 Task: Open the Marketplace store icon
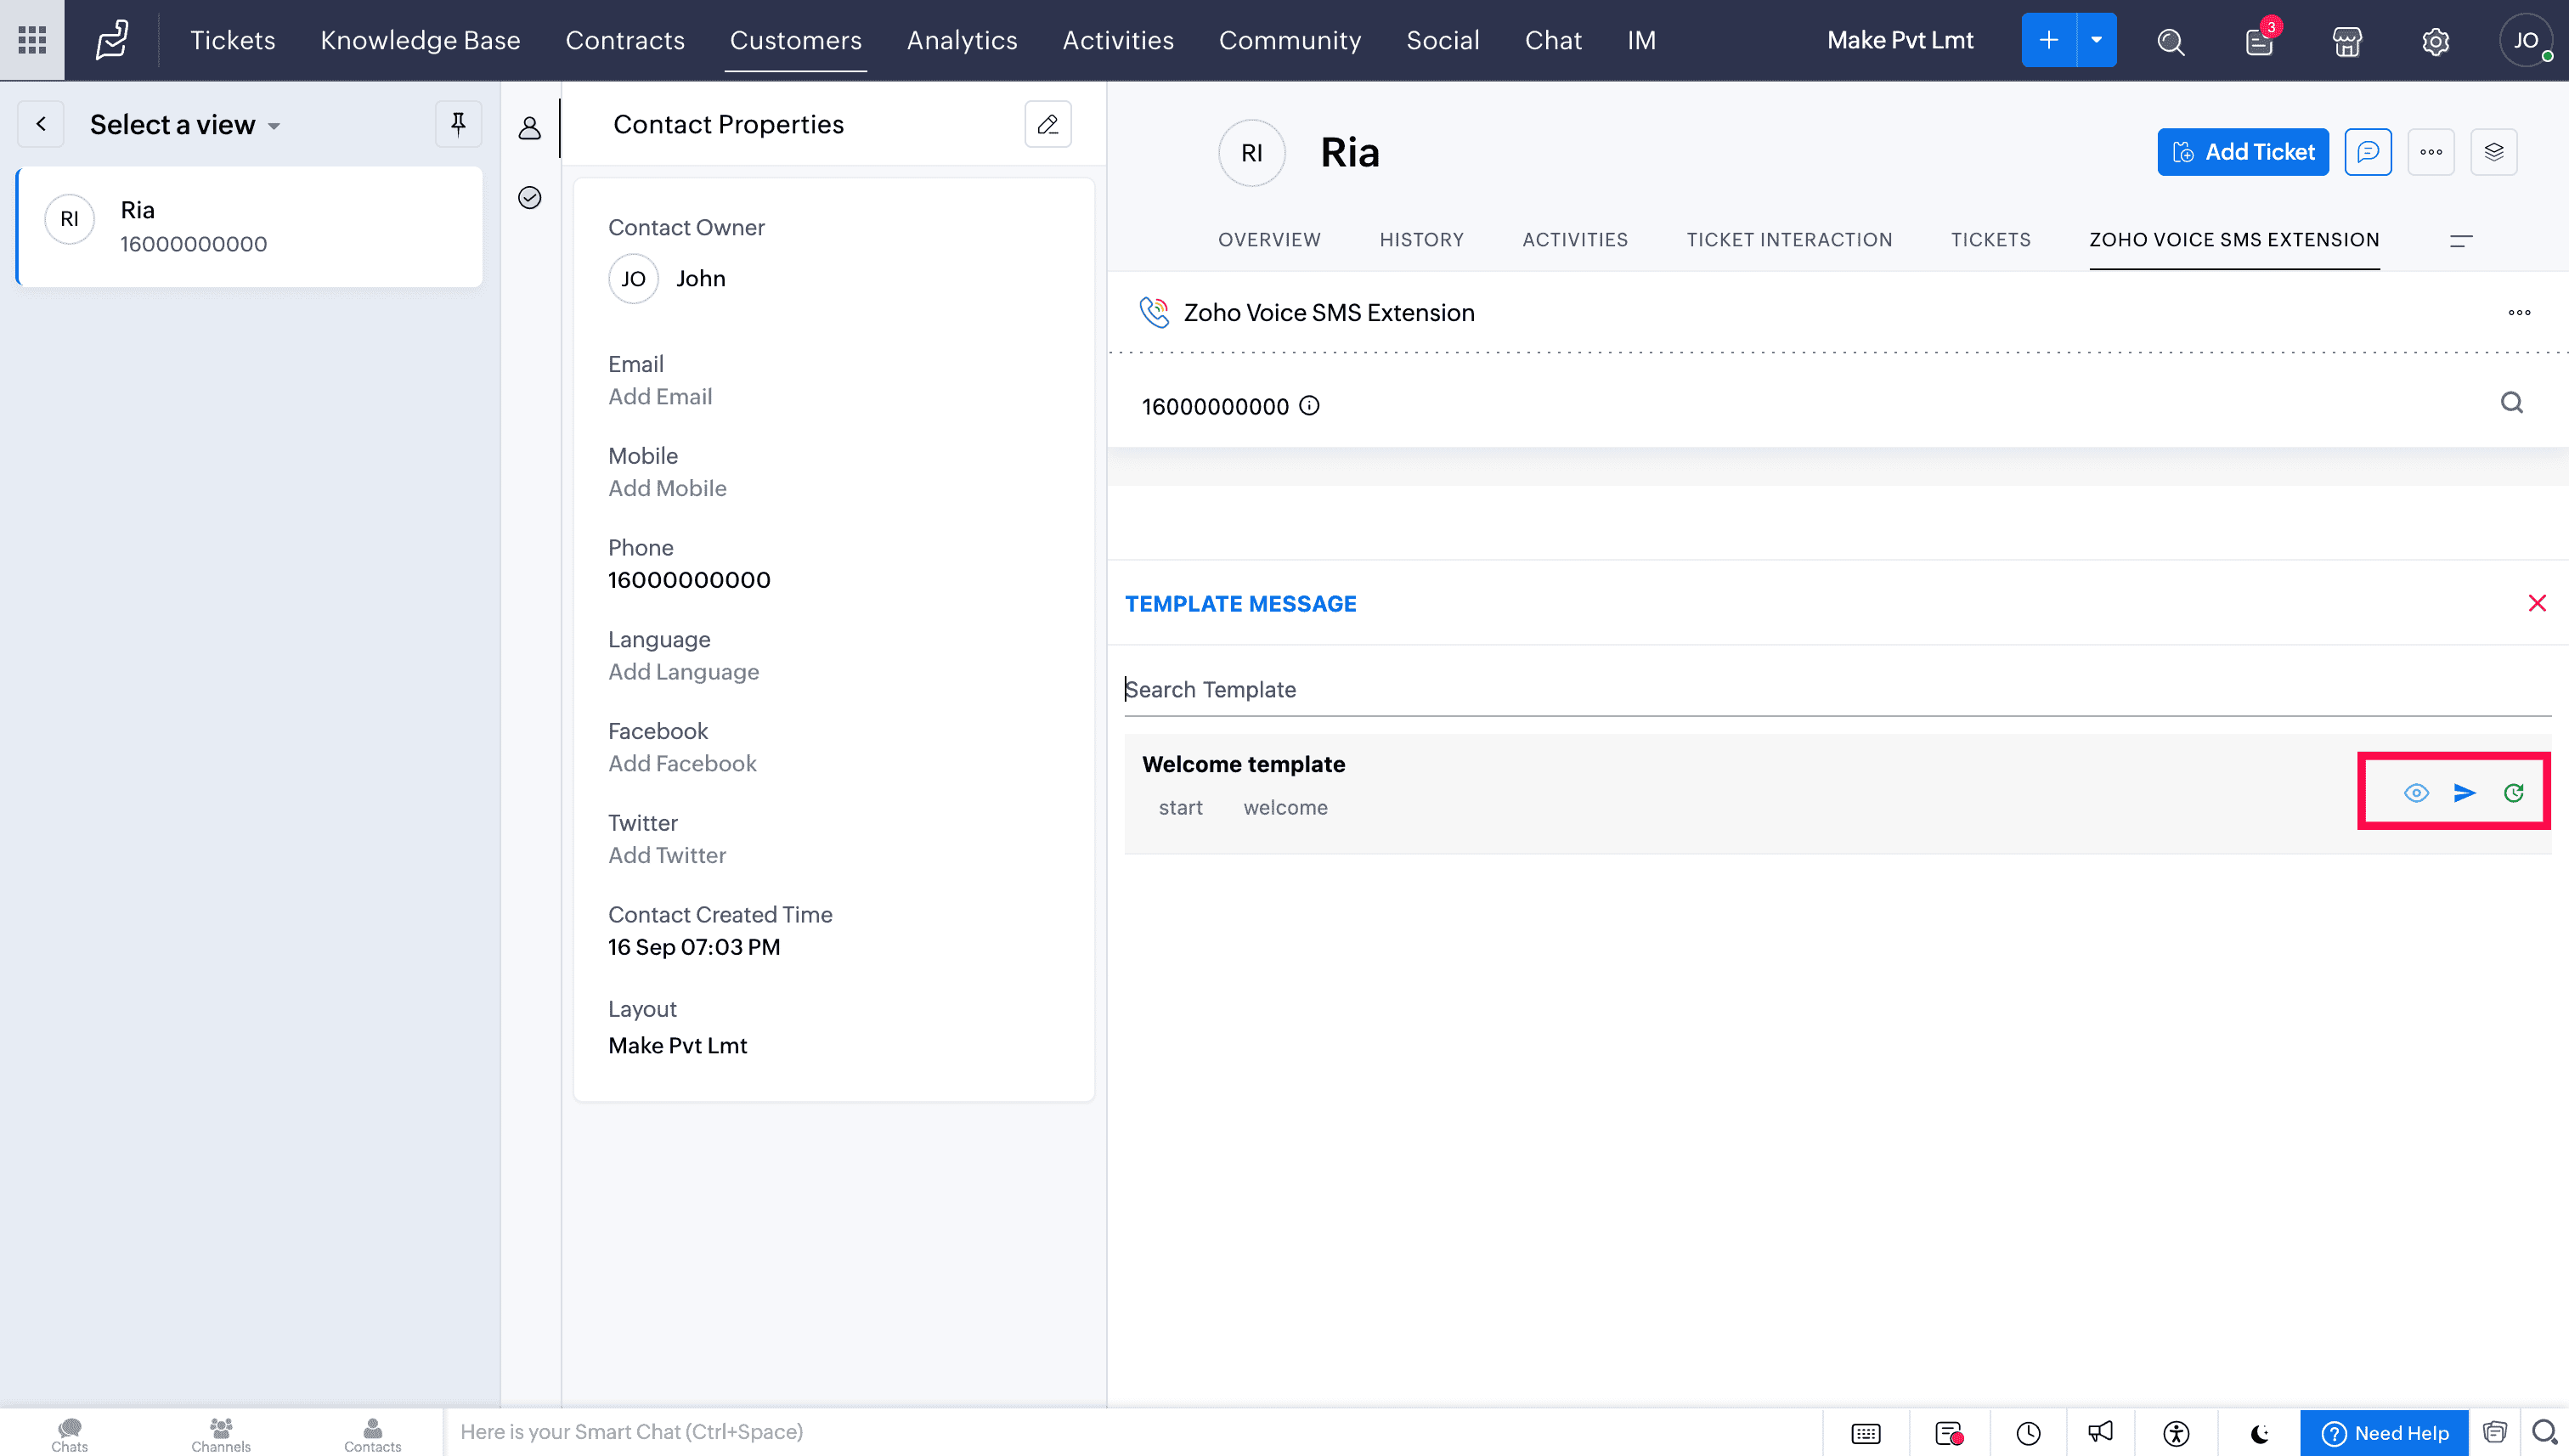[x=2347, y=41]
